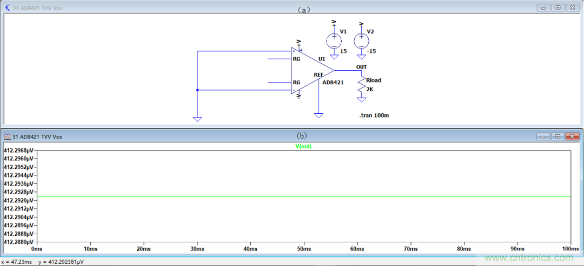The image size is (584, 266).
Task: Click the -15 value of V2
Action: [x=371, y=51]
